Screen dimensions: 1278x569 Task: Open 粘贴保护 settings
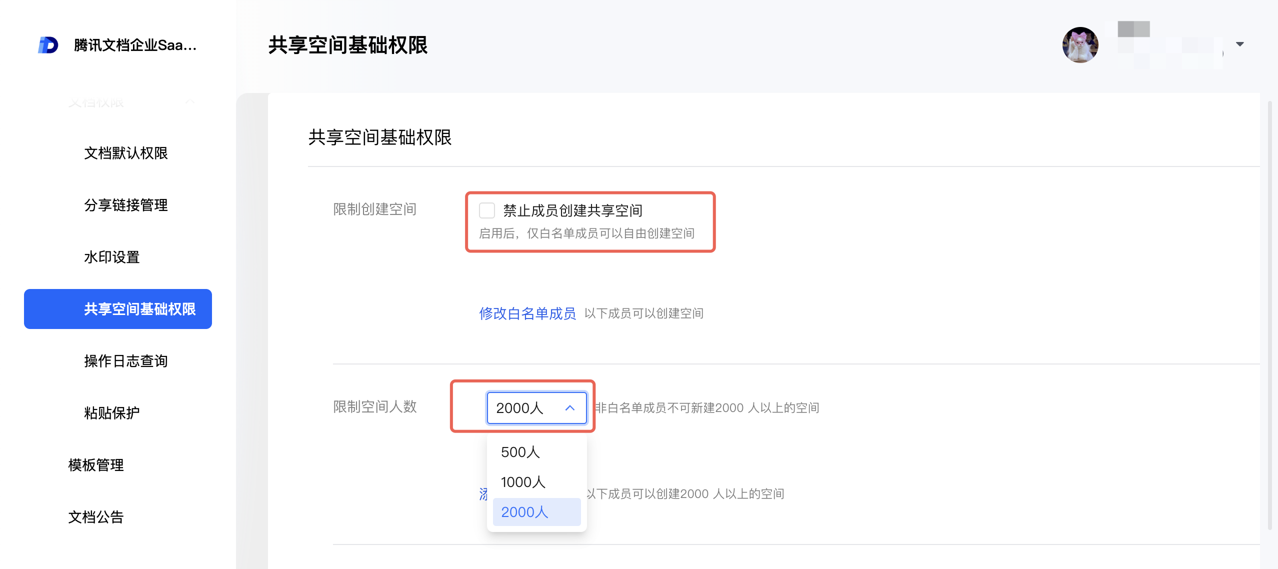point(112,413)
